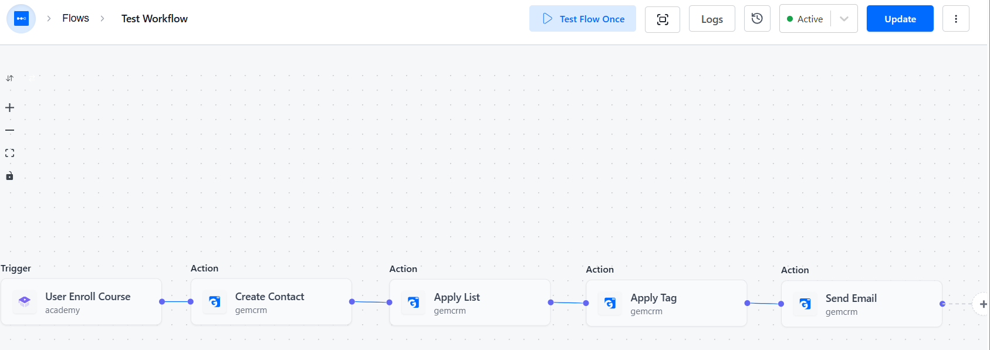Click the output handle of User Enroll Course
Image resolution: width=990 pixels, height=350 pixels.
tap(162, 301)
